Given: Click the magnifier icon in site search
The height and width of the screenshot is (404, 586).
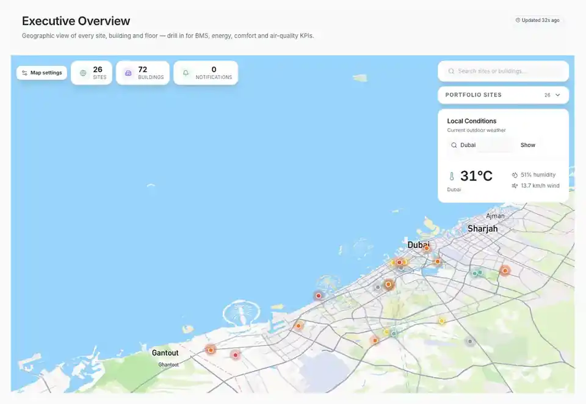Looking at the screenshot, I should (x=451, y=71).
